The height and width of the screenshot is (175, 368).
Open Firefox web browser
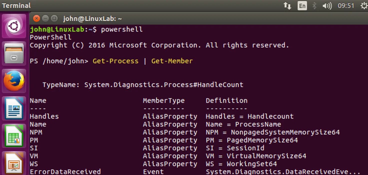click(14, 81)
